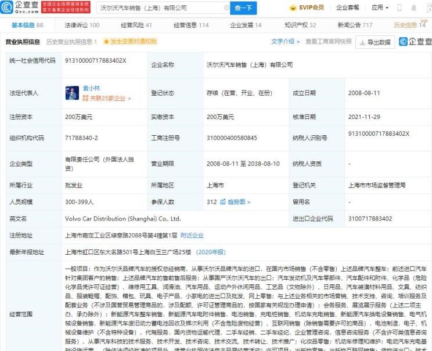Select staff size 300-399人

coord(80,202)
